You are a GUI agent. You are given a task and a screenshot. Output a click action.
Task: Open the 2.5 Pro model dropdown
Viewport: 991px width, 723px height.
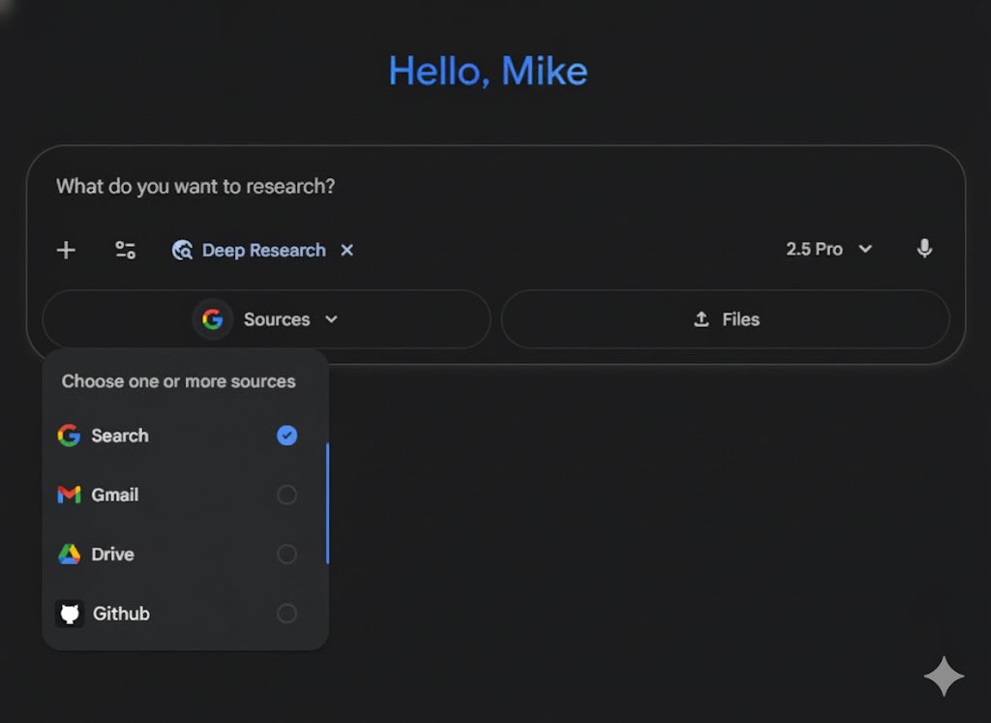point(828,250)
